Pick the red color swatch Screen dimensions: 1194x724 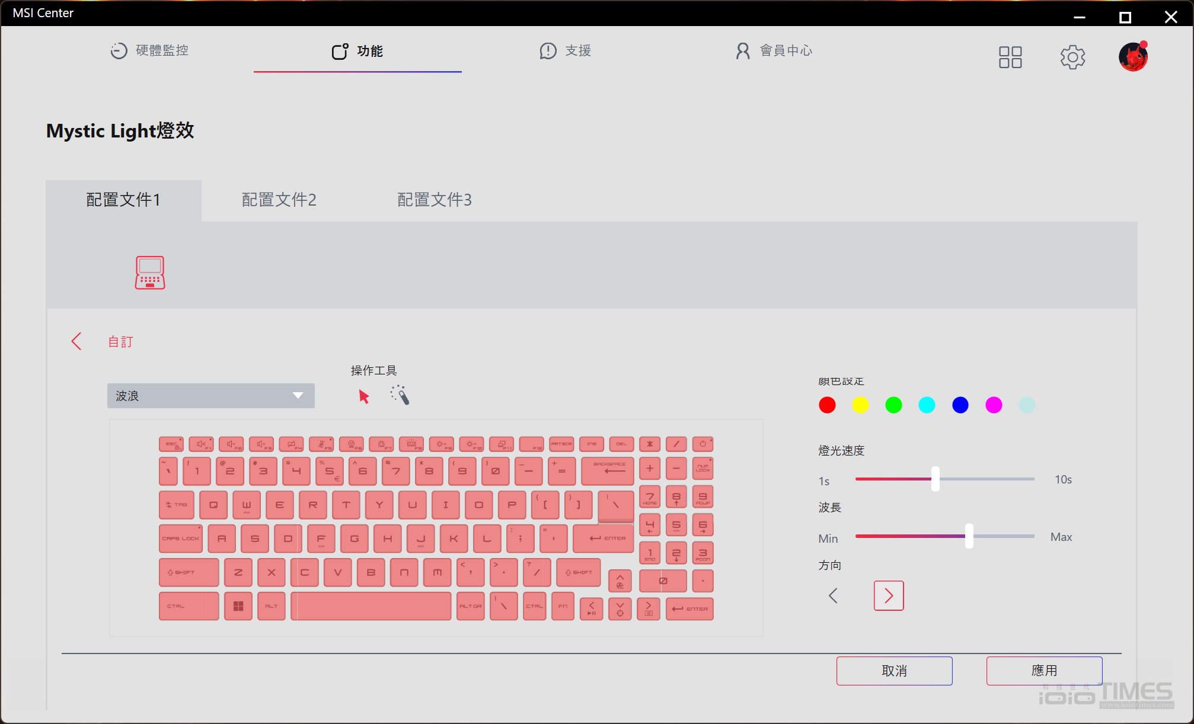(827, 405)
